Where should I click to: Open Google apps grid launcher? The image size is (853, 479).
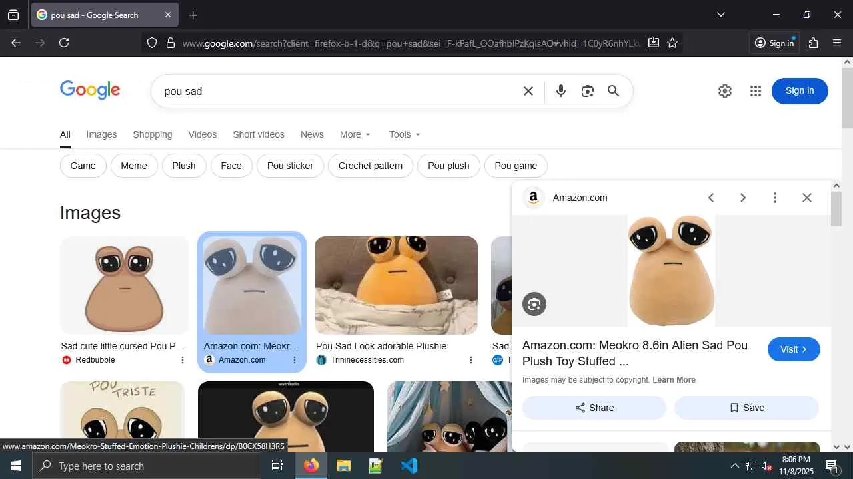point(755,91)
